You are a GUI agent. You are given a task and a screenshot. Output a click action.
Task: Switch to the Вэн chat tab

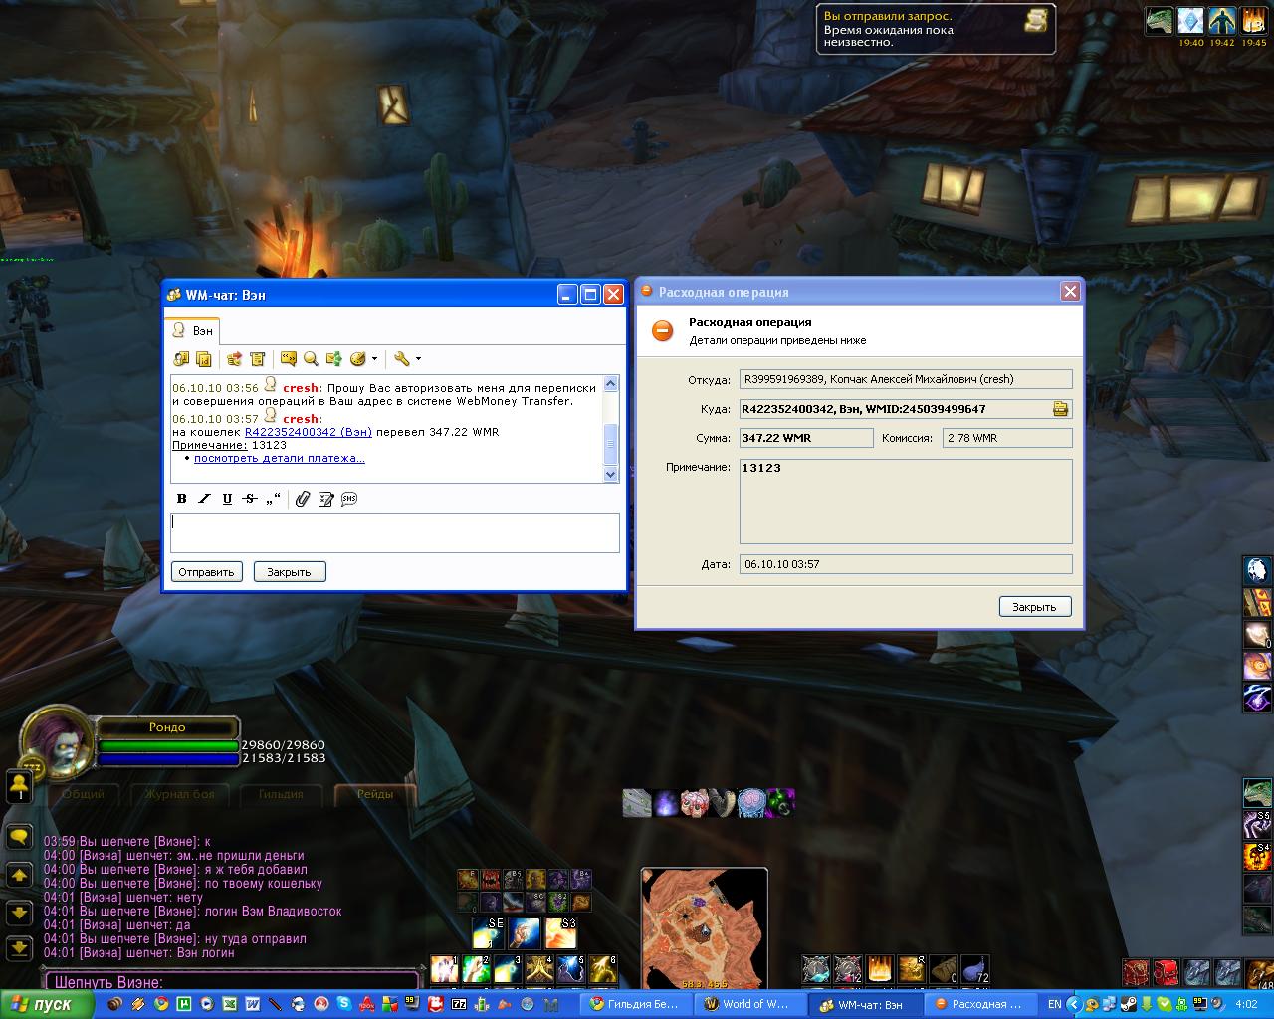(x=192, y=330)
